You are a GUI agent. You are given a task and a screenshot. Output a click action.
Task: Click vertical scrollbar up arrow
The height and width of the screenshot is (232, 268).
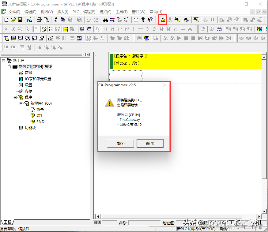click(264, 57)
